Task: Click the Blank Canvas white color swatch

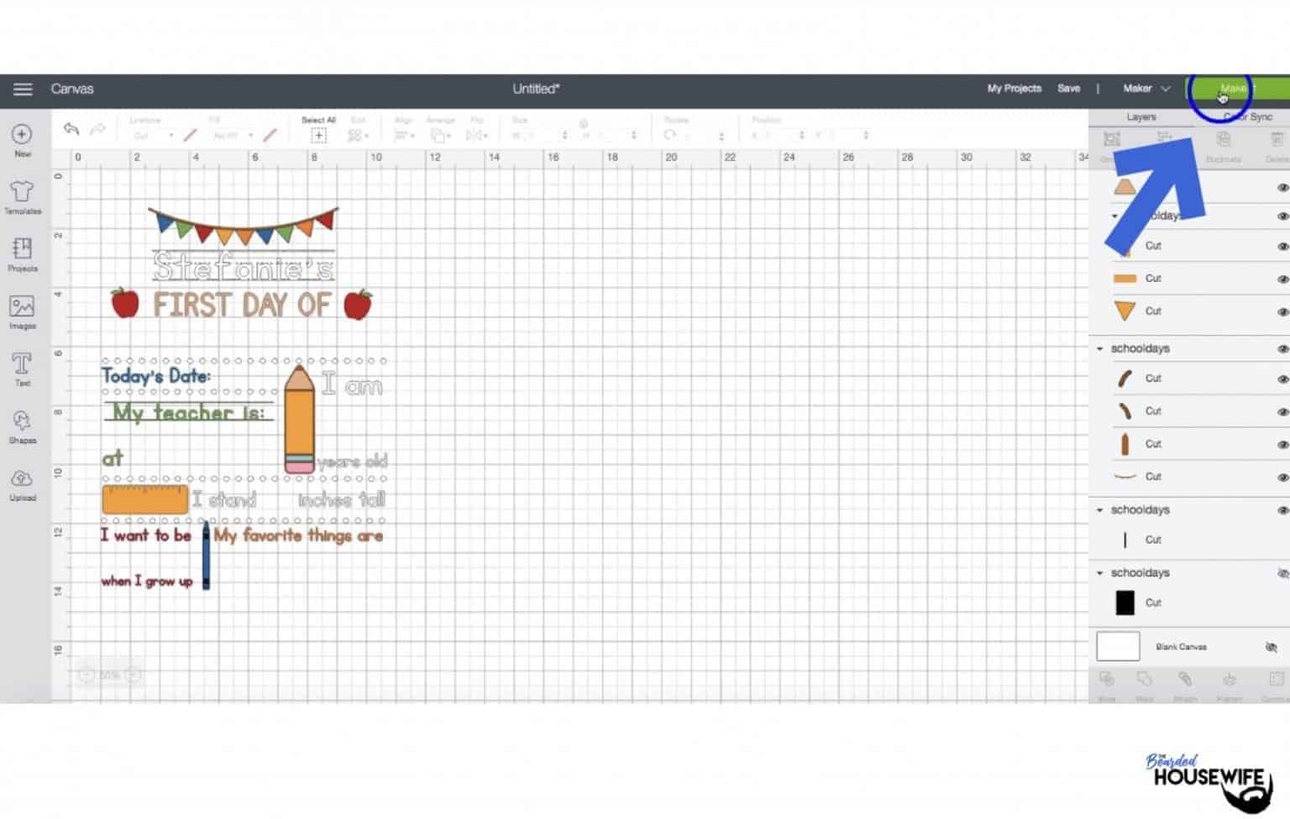Action: 1118,647
